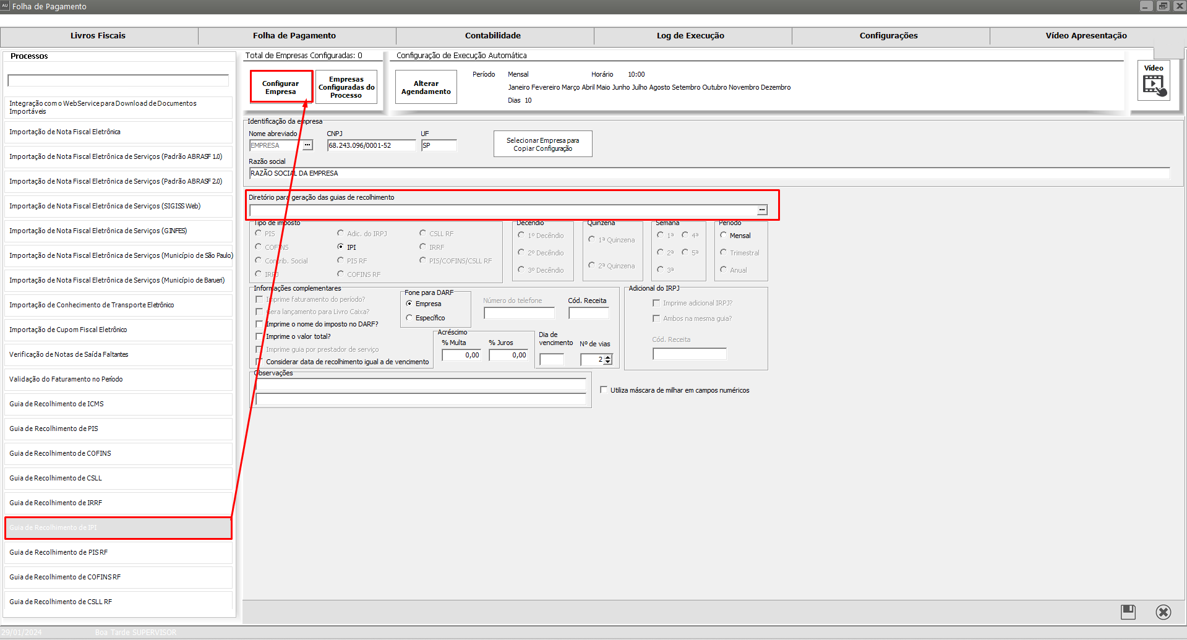Open the Log de Execução tab
This screenshot has width=1187, height=640.
[690, 36]
